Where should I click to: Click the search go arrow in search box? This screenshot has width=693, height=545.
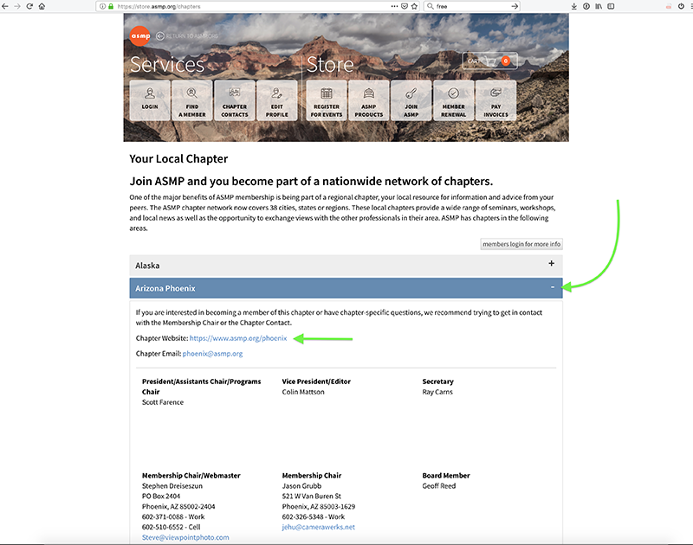[x=515, y=6]
